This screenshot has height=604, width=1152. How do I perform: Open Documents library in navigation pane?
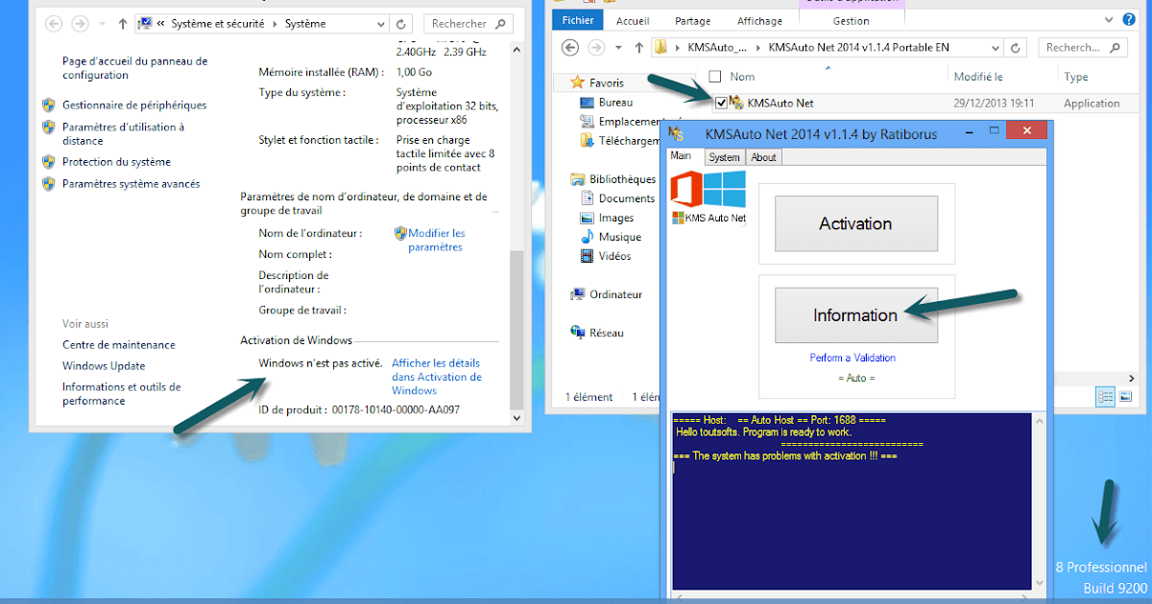click(617, 198)
